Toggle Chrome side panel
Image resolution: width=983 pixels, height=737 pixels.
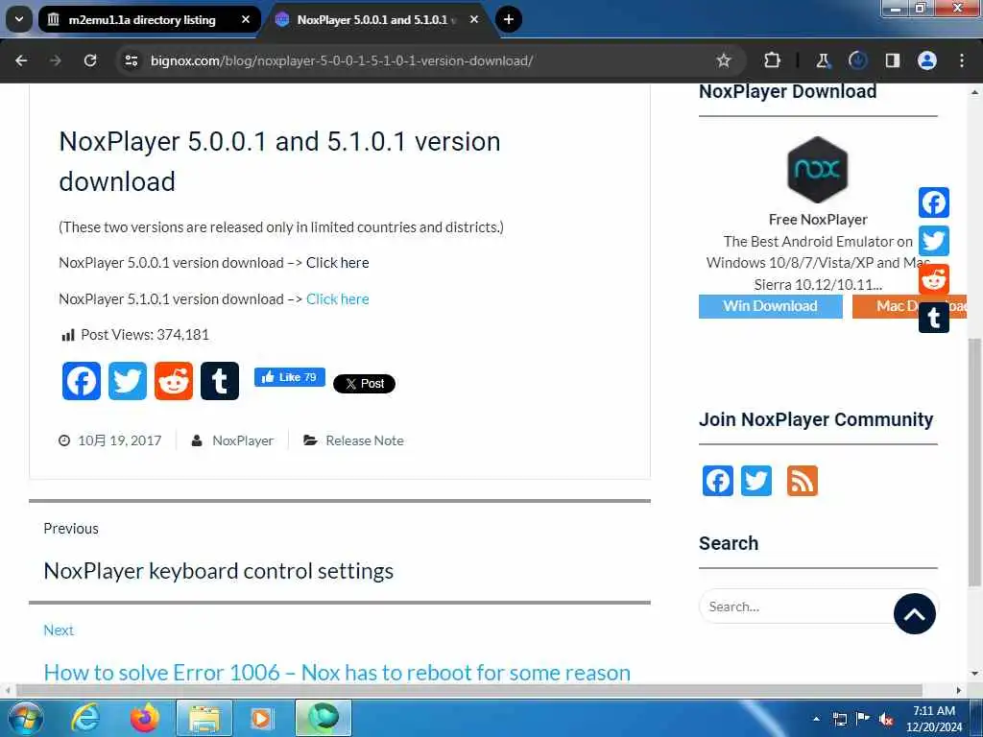coord(892,60)
